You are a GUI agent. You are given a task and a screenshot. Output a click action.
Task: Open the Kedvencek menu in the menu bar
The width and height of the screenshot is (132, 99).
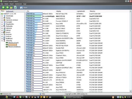18,4
